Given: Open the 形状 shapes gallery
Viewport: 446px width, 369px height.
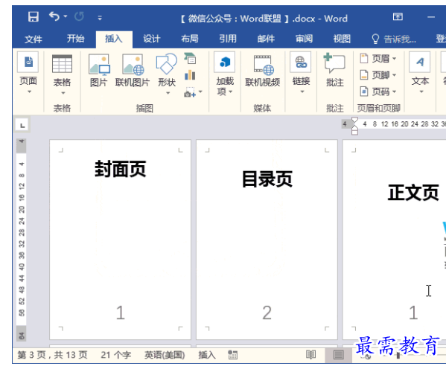Looking at the screenshot, I should pos(167,74).
